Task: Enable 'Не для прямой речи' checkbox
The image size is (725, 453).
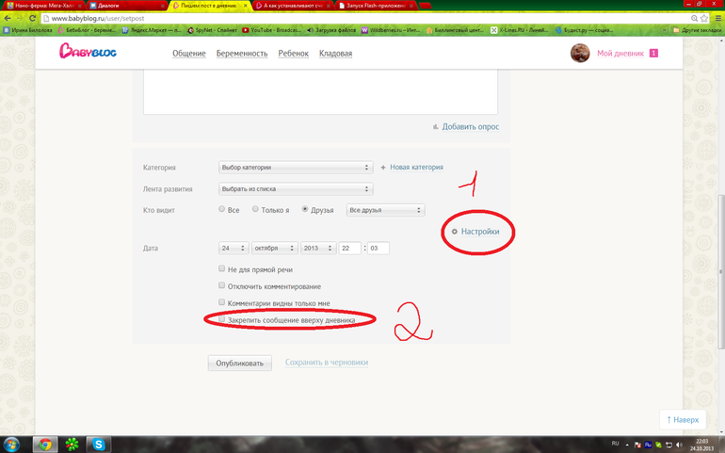Action: (221, 269)
